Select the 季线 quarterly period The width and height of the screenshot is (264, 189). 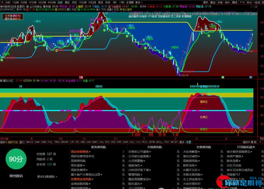pyautogui.click(x=100, y=2)
